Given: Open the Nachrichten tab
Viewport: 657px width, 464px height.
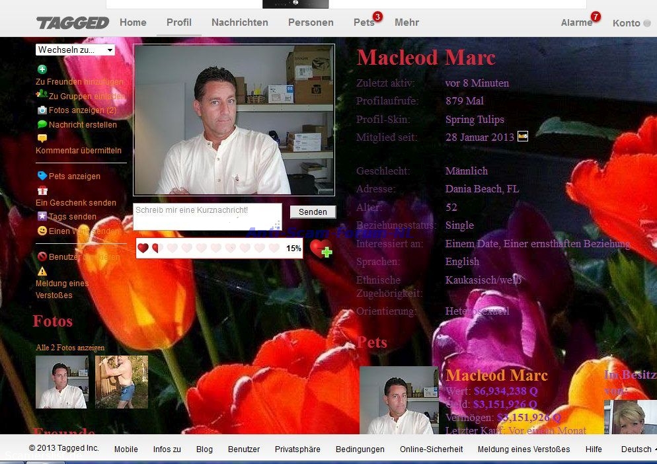Looking at the screenshot, I should pos(239,22).
